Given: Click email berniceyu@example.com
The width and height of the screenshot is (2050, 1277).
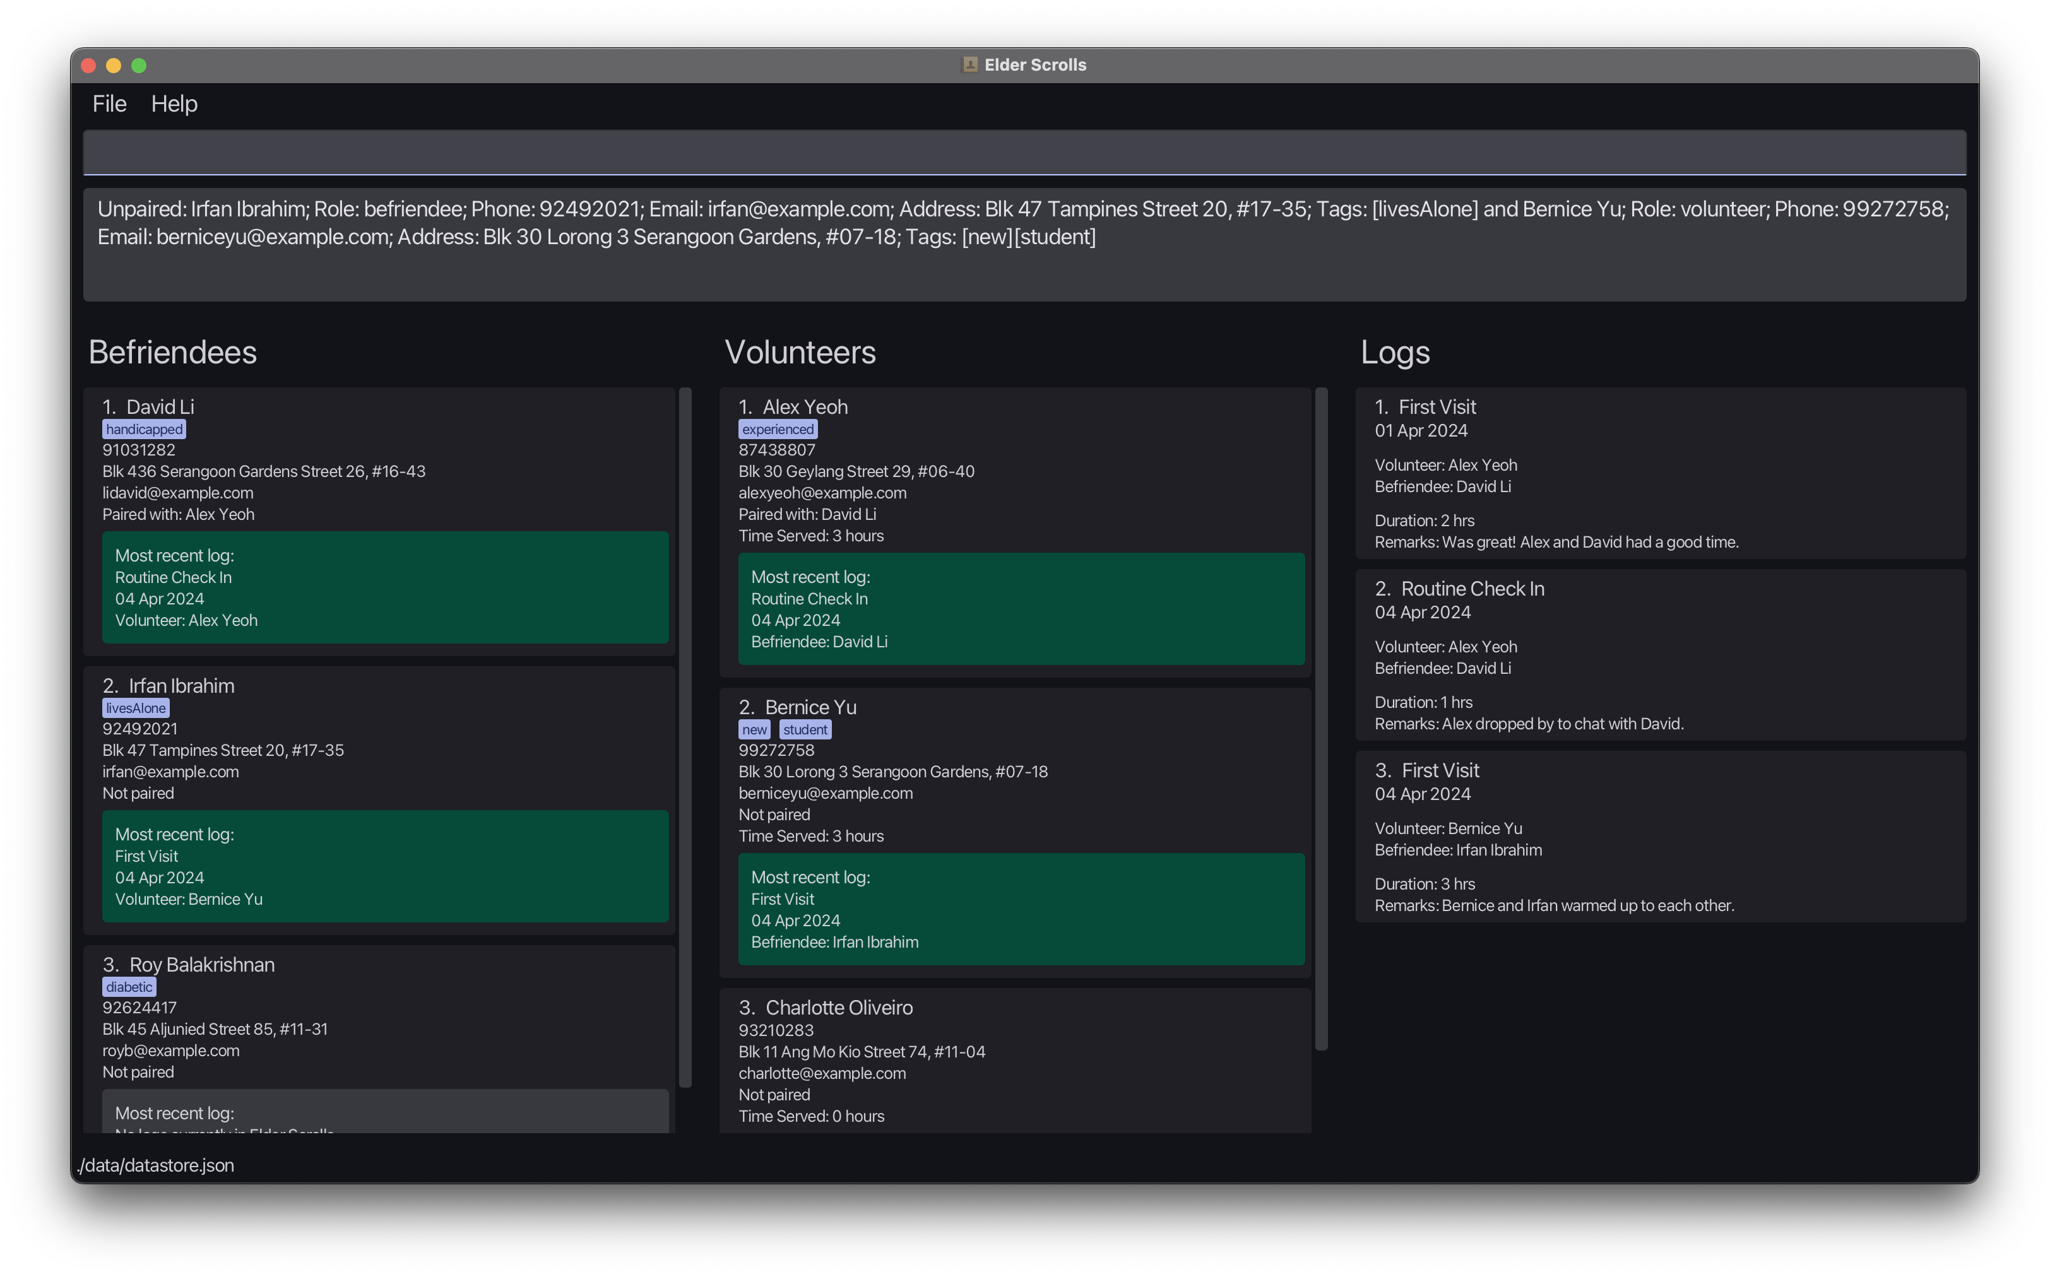Looking at the screenshot, I should tap(826, 792).
